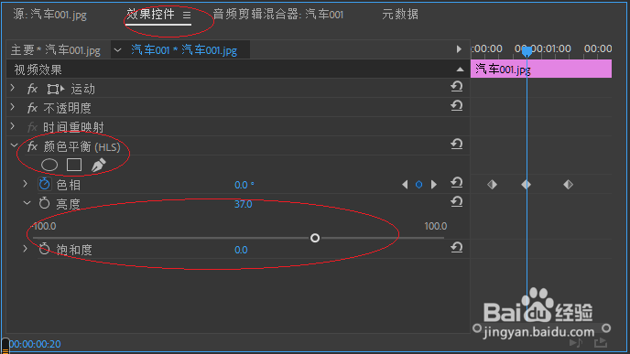Select the last 色相 keyframe diamond
Screen dimensions: 630x354
(568, 184)
